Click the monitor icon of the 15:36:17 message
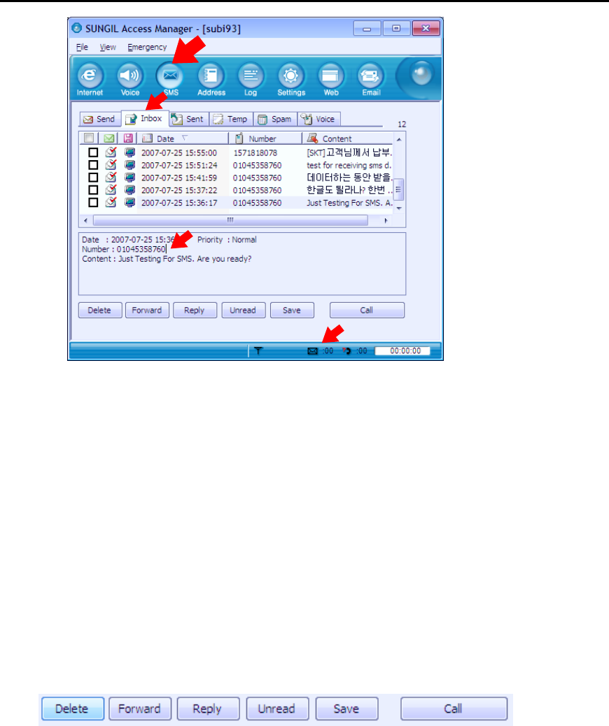 129,202
